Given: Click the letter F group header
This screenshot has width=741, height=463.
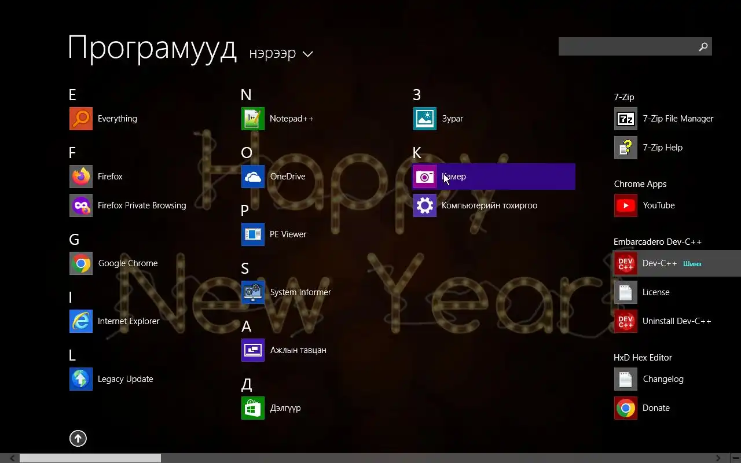Looking at the screenshot, I should (x=72, y=153).
